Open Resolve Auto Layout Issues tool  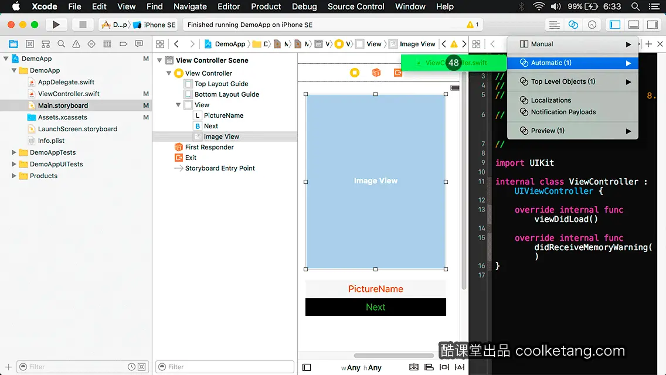(x=460, y=367)
